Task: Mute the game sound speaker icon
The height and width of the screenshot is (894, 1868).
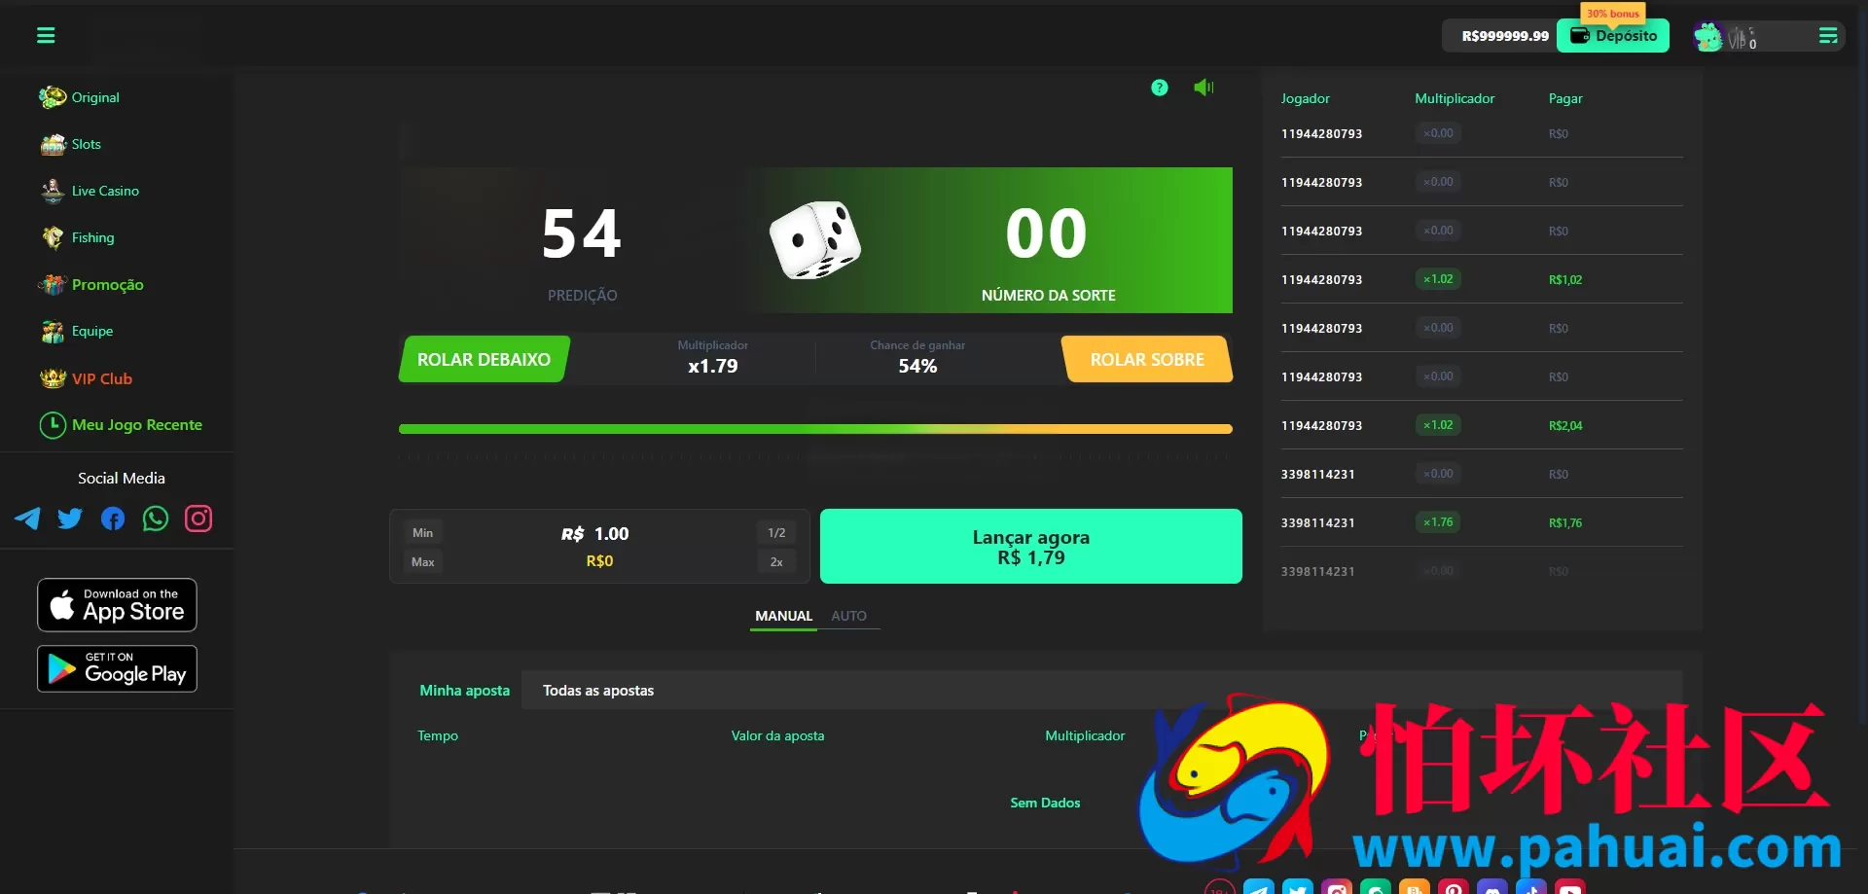Action: tap(1203, 88)
